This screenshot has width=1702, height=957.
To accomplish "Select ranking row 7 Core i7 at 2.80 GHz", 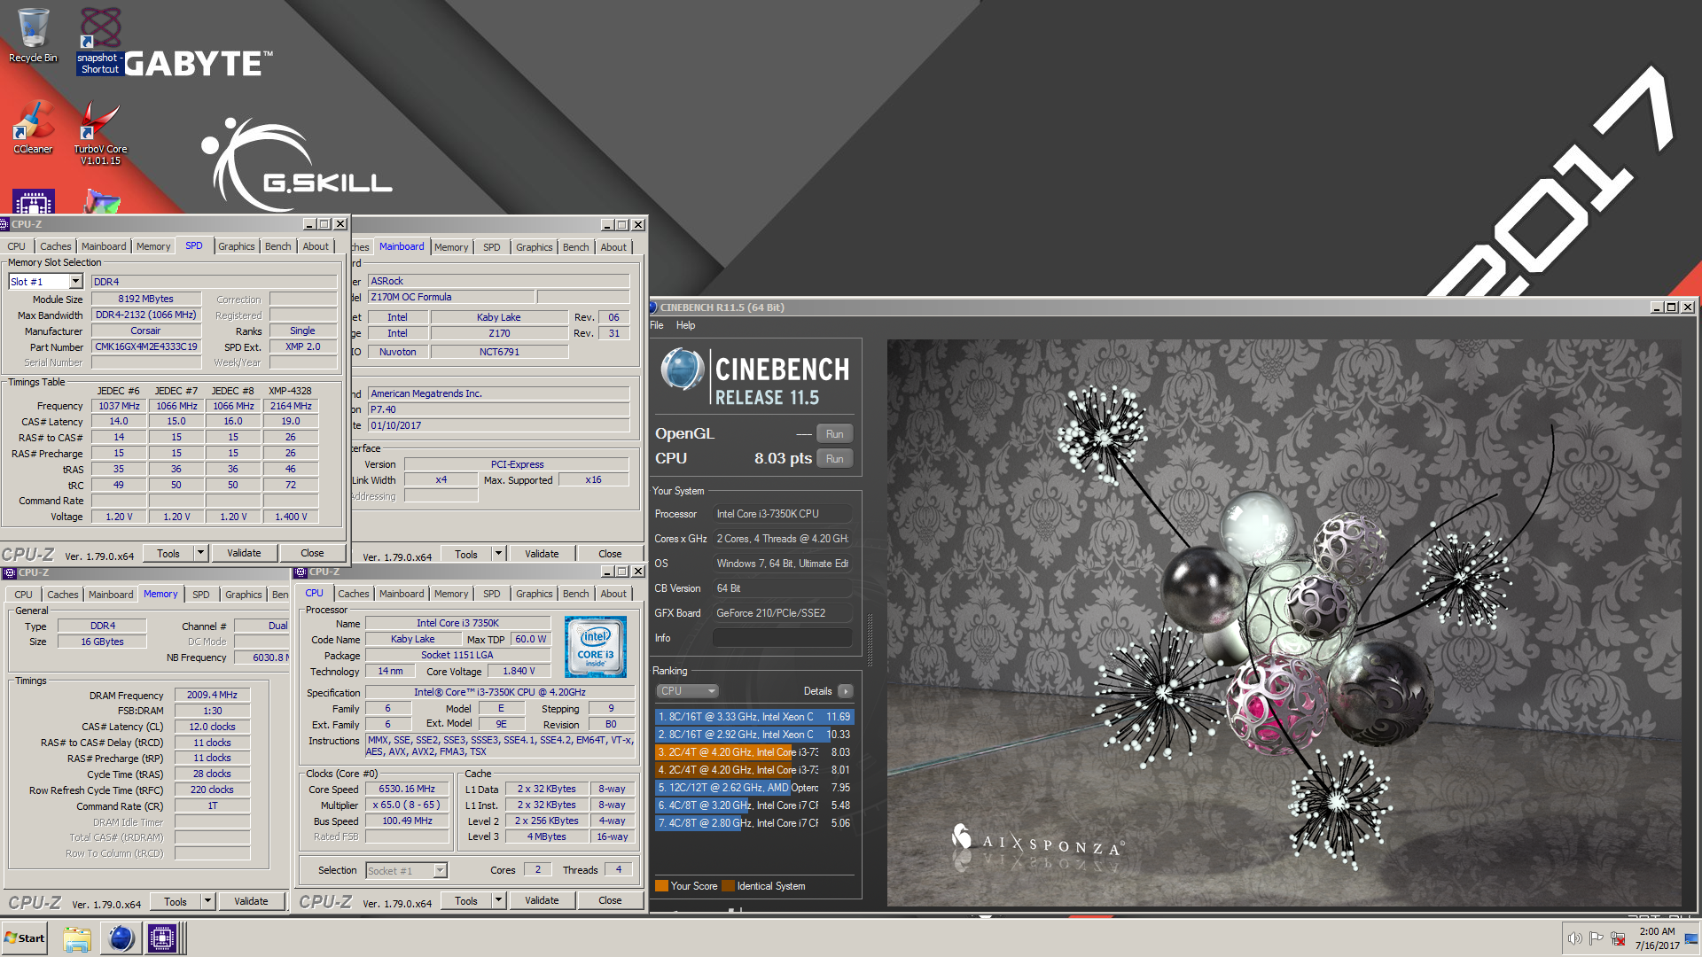I will (754, 823).
